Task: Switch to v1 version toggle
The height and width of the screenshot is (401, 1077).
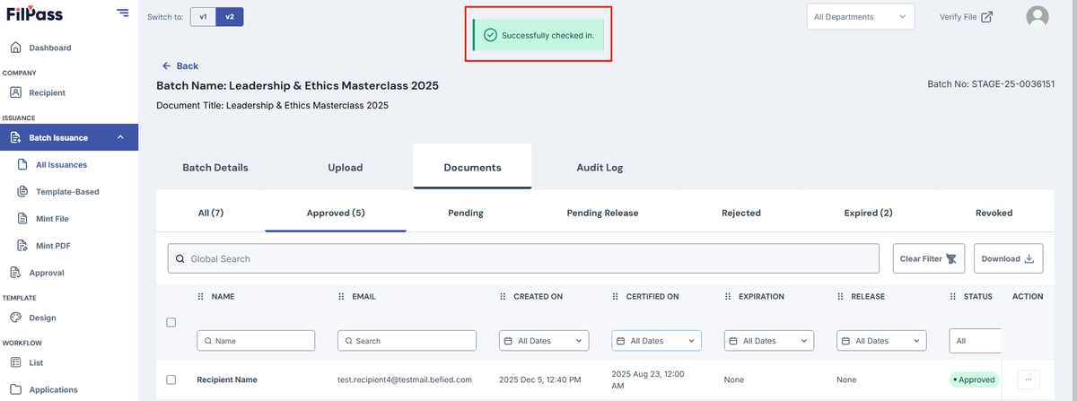Action: [203, 17]
